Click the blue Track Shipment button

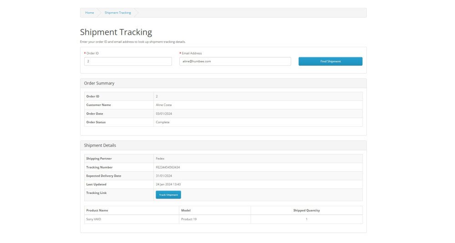coord(168,195)
